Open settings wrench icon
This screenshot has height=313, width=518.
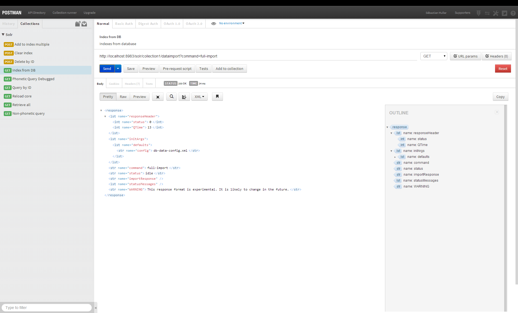point(496,13)
